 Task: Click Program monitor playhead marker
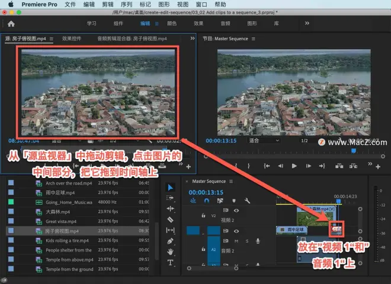354,151
